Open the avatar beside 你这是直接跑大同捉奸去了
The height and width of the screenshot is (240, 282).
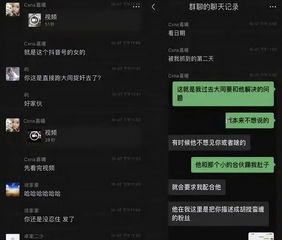pyautogui.click(x=13, y=74)
